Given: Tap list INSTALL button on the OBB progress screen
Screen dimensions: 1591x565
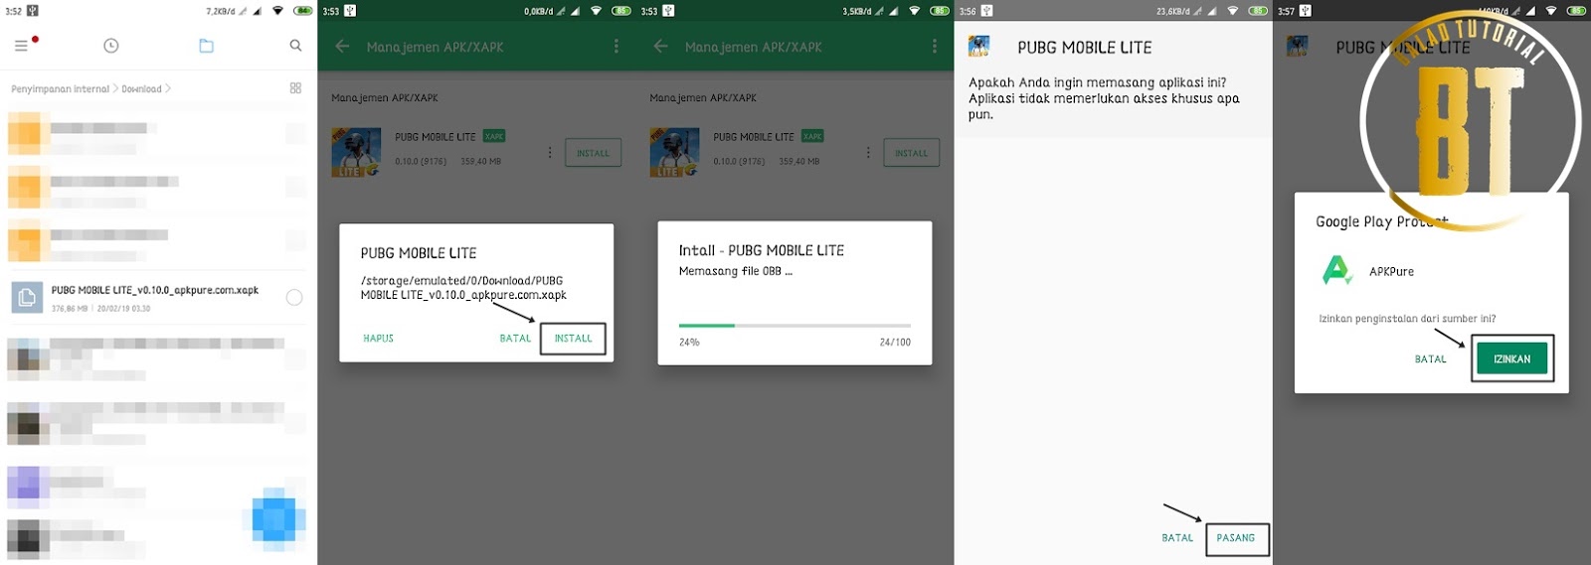Looking at the screenshot, I should 911,153.
